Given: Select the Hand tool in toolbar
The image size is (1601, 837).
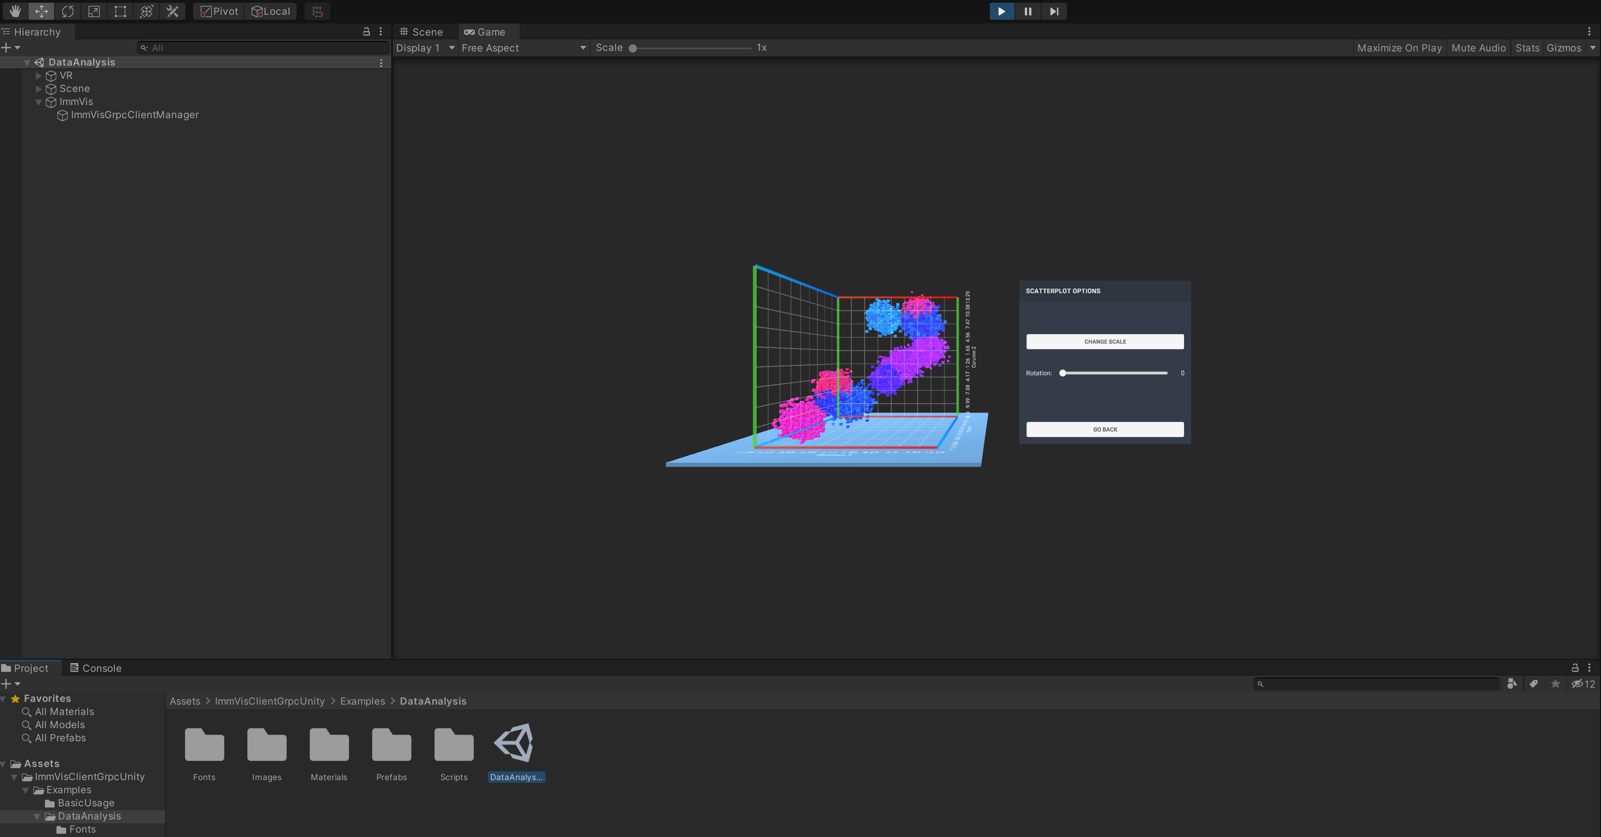Looking at the screenshot, I should (15, 11).
